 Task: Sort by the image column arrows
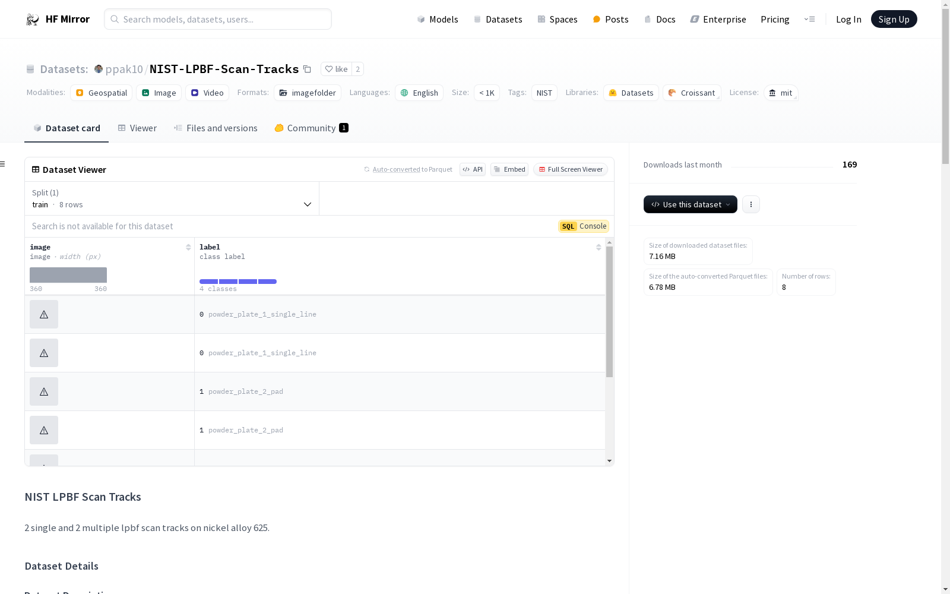[x=188, y=247]
